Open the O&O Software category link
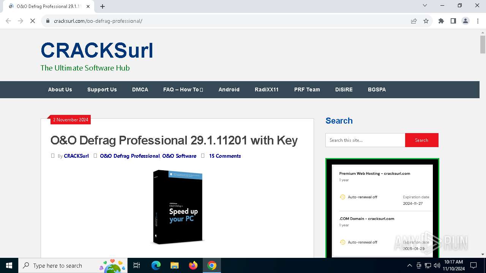This screenshot has width=486, height=273. coord(179,156)
